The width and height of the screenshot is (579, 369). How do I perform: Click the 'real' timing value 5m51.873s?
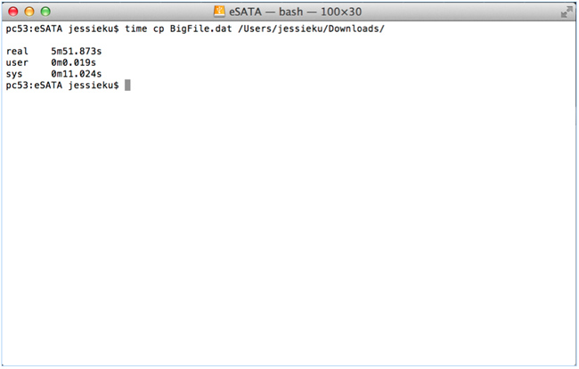pyautogui.click(x=76, y=51)
